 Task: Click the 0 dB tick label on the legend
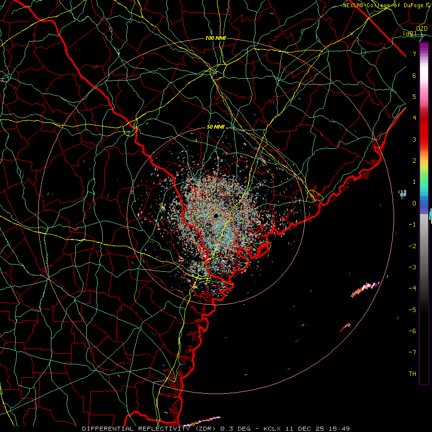click(x=414, y=204)
